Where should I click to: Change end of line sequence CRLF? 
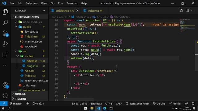119,104
